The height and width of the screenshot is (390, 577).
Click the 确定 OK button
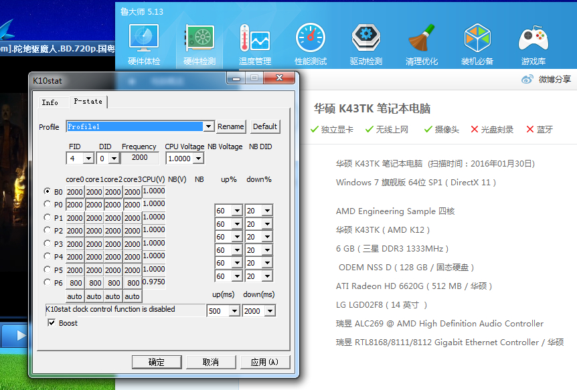click(157, 362)
